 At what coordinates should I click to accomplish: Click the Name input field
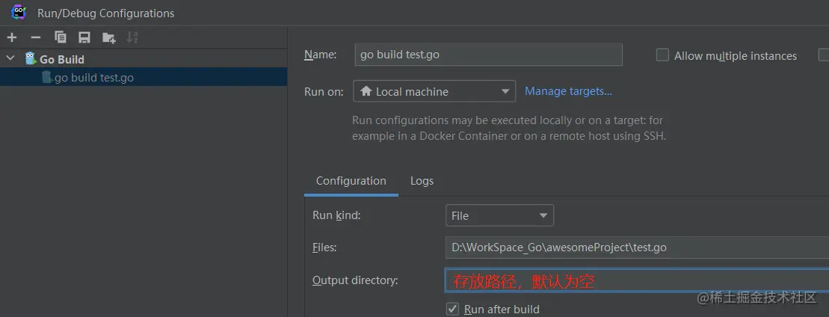(489, 55)
